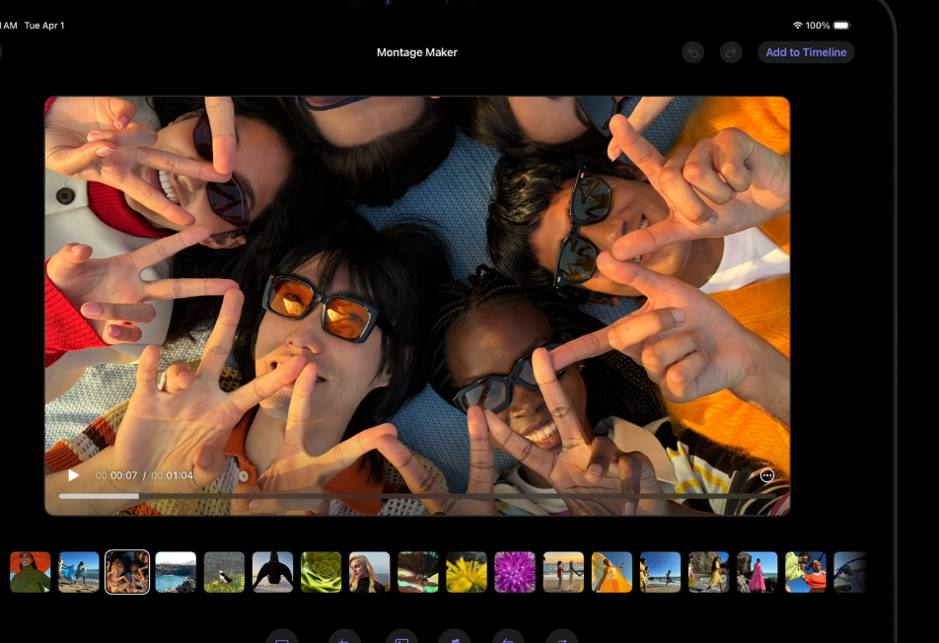Tap the Wi-Fi status icon

pos(797,26)
